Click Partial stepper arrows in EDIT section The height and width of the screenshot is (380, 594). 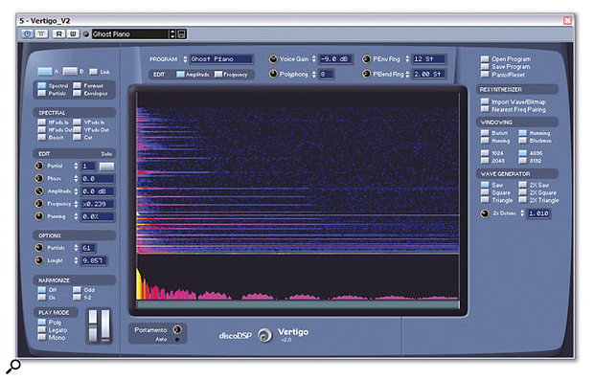[76, 167]
